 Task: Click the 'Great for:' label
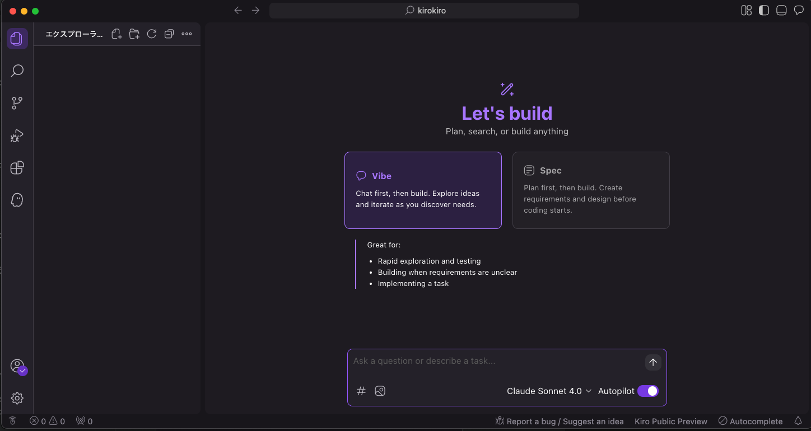point(384,245)
